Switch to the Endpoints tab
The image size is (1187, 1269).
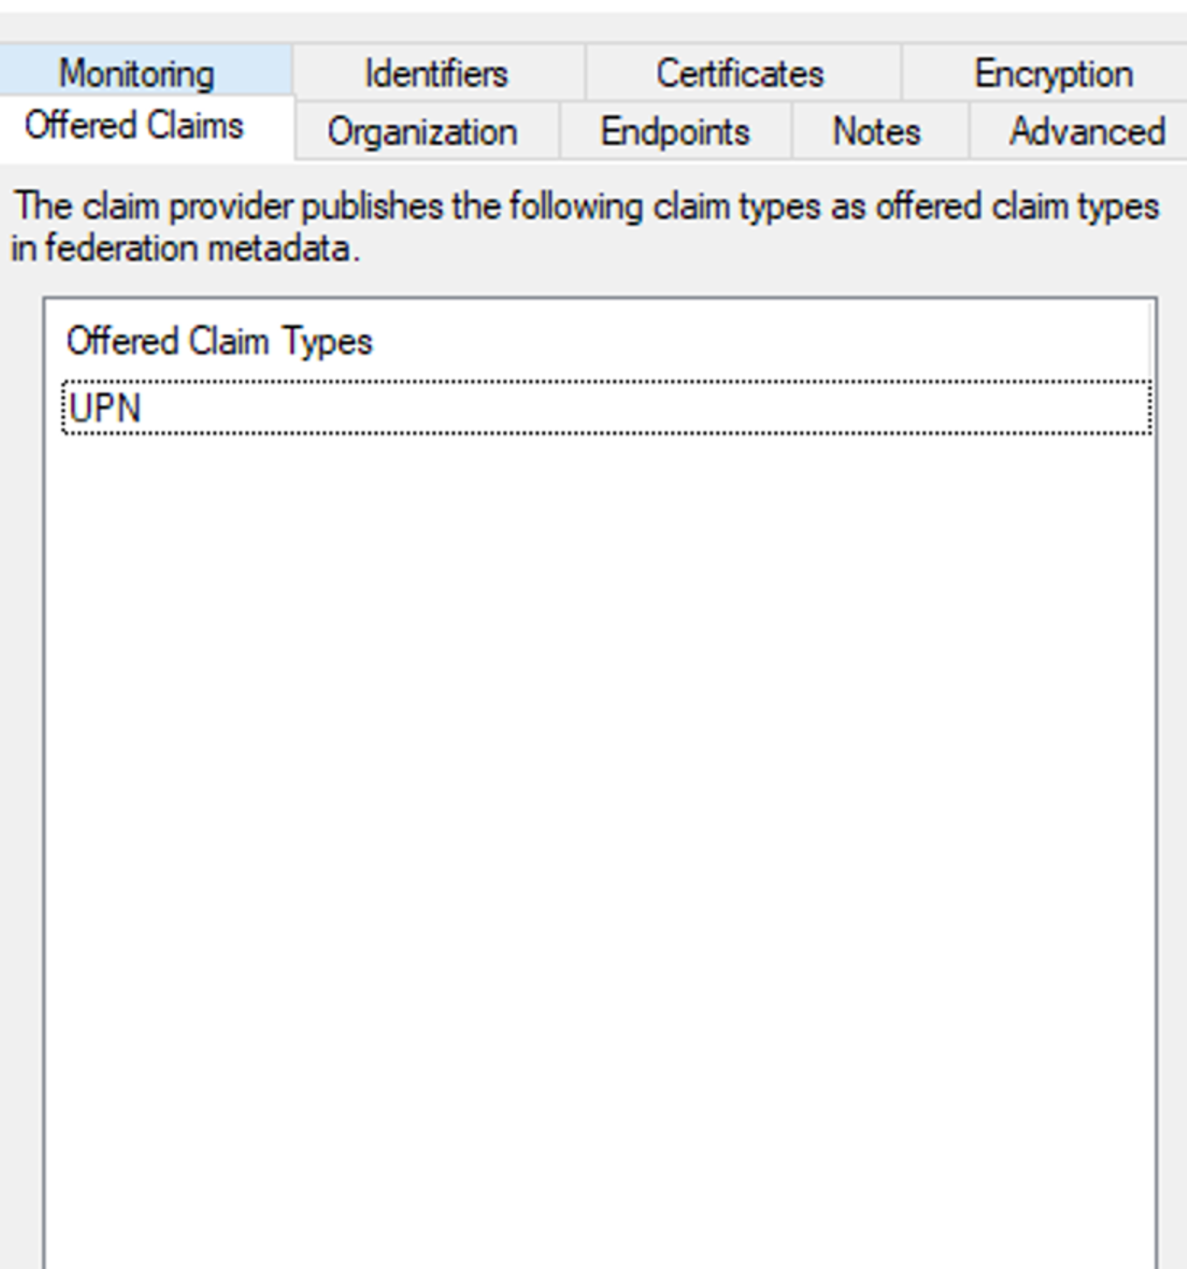pyautogui.click(x=674, y=132)
